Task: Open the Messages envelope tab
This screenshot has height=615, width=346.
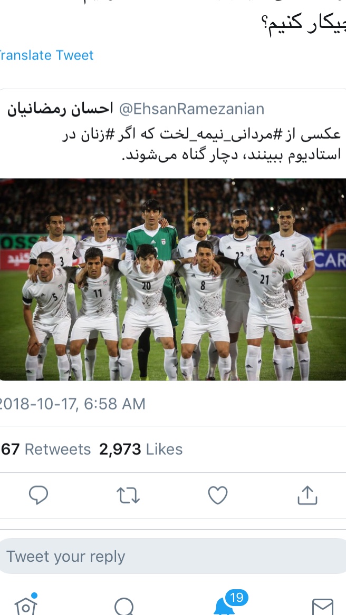Action: pyautogui.click(x=323, y=607)
